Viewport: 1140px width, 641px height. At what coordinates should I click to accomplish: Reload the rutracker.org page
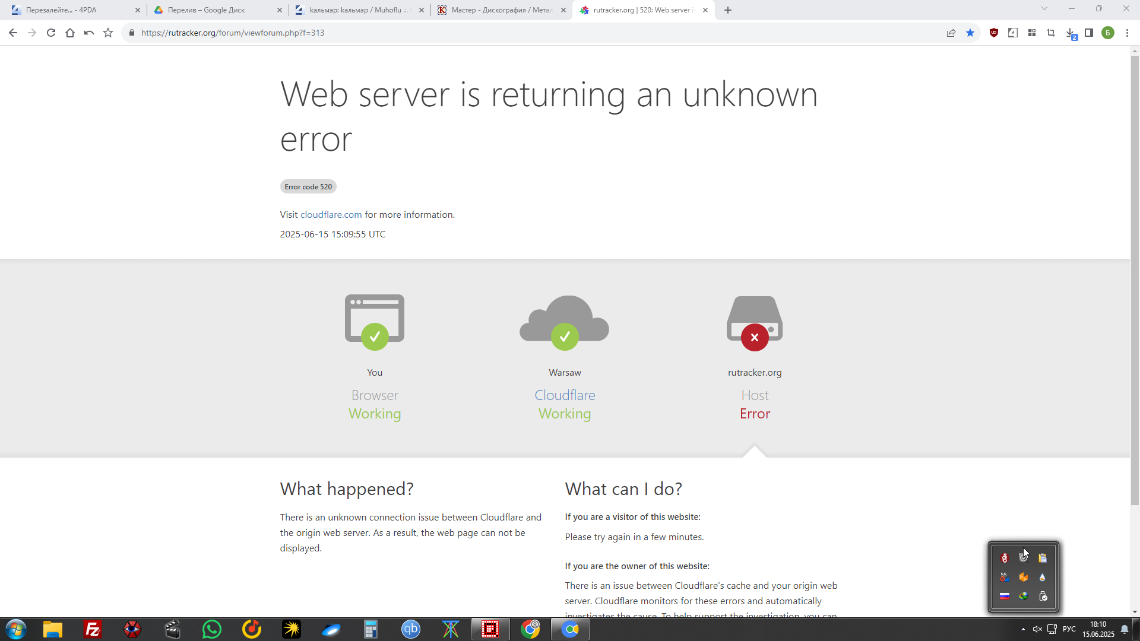point(51,33)
